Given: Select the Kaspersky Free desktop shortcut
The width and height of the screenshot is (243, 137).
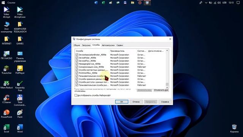Looking at the screenshot, I should [x=20, y=86].
